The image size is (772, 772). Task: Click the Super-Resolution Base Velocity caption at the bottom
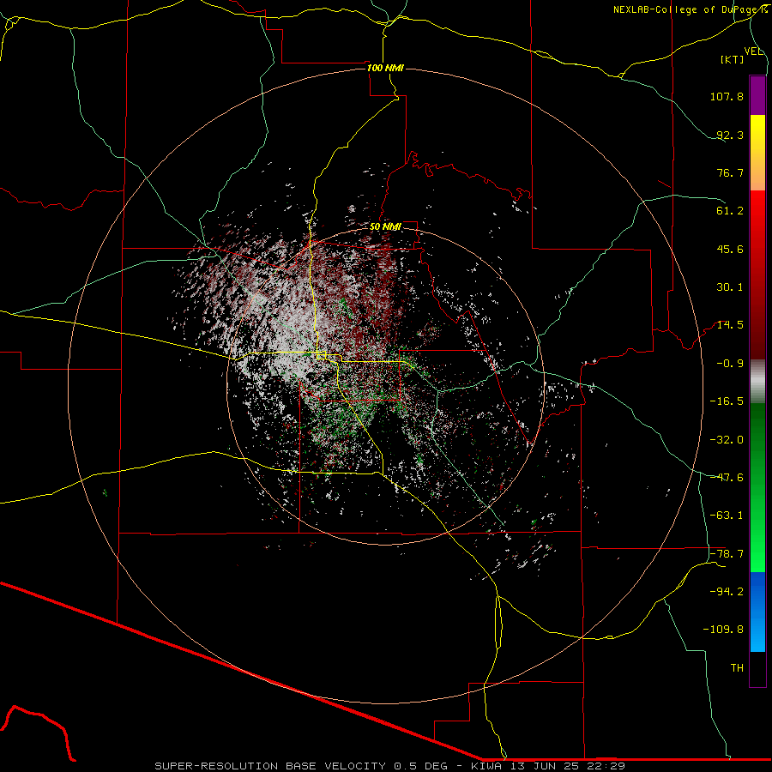coord(390,766)
